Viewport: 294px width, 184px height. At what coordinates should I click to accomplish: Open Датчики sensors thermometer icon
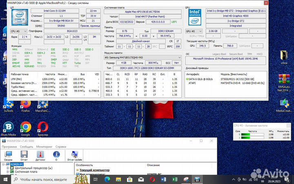point(40,155)
